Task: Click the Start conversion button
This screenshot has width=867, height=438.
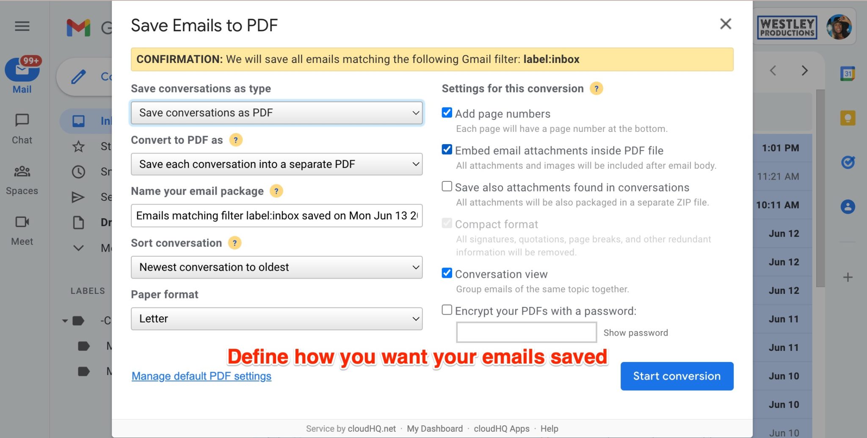Action: [677, 376]
